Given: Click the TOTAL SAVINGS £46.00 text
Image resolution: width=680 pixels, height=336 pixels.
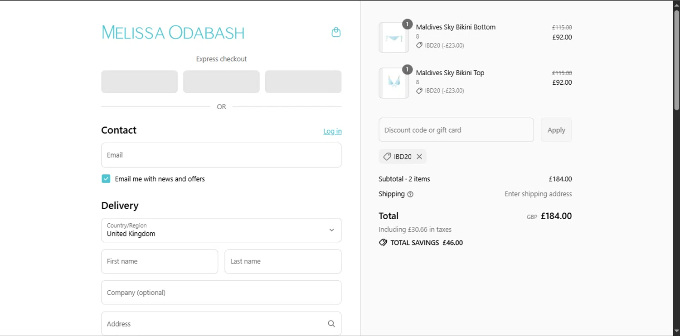Looking at the screenshot, I should [427, 243].
